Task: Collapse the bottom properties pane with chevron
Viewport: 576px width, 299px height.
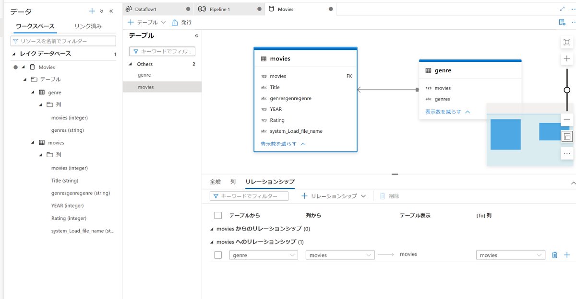Action: coord(573,183)
